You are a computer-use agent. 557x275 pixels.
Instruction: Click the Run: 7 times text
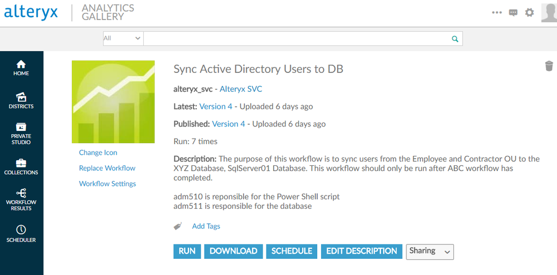click(x=195, y=141)
